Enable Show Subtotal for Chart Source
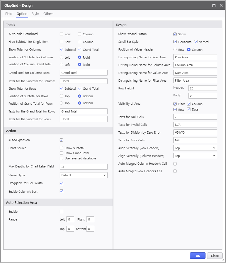This screenshot has height=263, width=226. tap(61, 148)
